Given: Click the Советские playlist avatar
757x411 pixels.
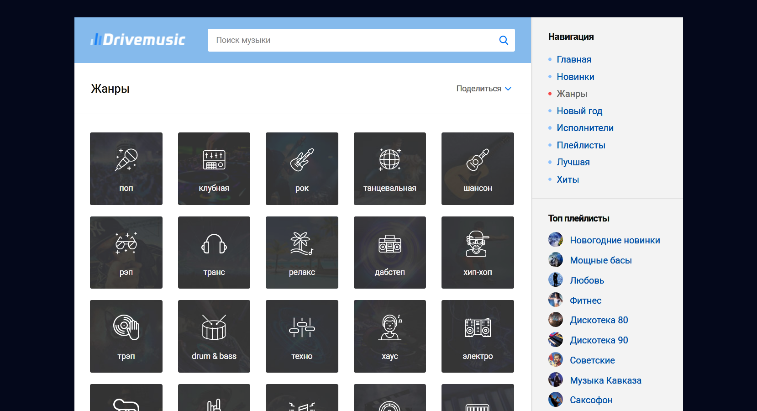Looking at the screenshot, I should point(556,360).
